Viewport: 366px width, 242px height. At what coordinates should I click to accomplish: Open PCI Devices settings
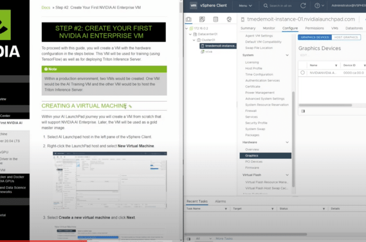coord(254,161)
